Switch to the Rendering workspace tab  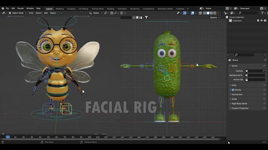click(135, 9)
